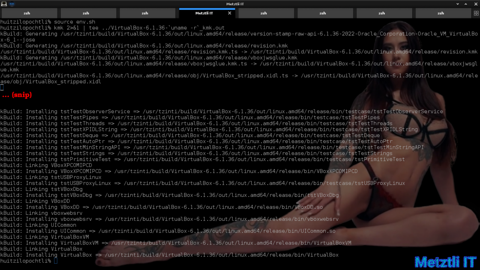Click the 'Generating ... version-stamp-raw-api' line
This screenshot has height=270, width=480.
click(x=239, y=37)
